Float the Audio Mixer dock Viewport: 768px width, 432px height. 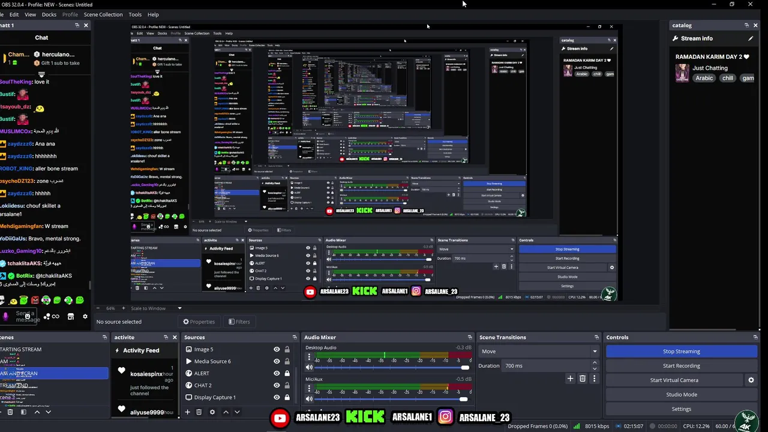tap(470, 337)
